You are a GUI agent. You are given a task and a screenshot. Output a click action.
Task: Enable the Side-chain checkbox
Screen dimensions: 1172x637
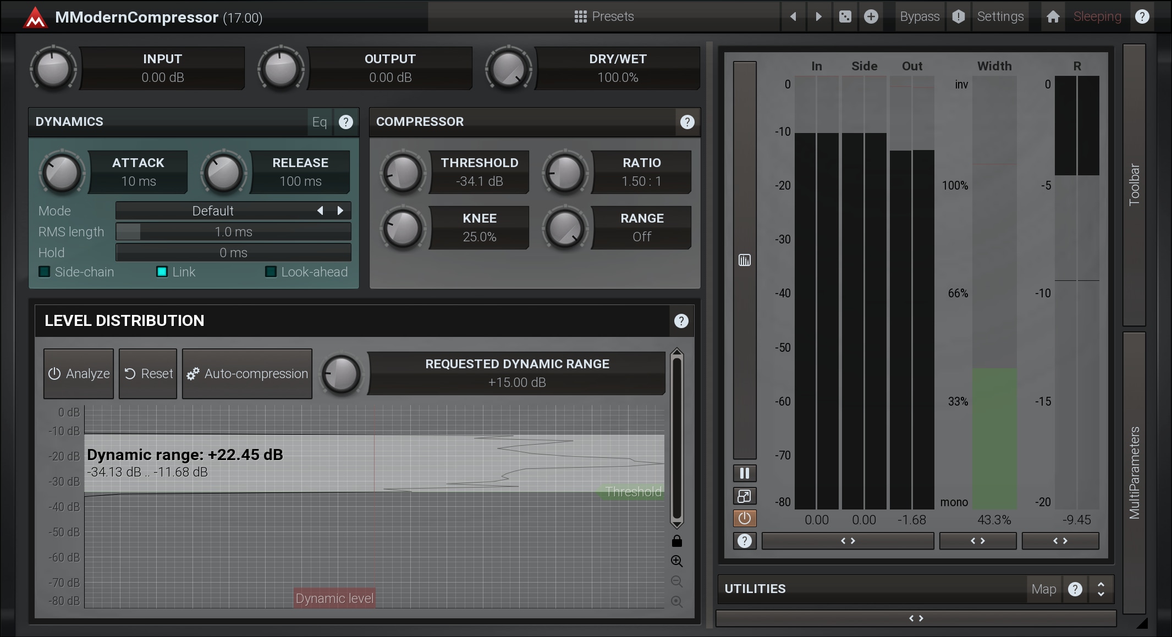[45, 272]
